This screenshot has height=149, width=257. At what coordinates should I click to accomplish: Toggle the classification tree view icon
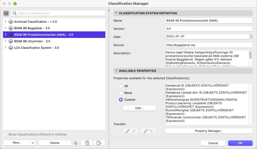tap(6, 13)
